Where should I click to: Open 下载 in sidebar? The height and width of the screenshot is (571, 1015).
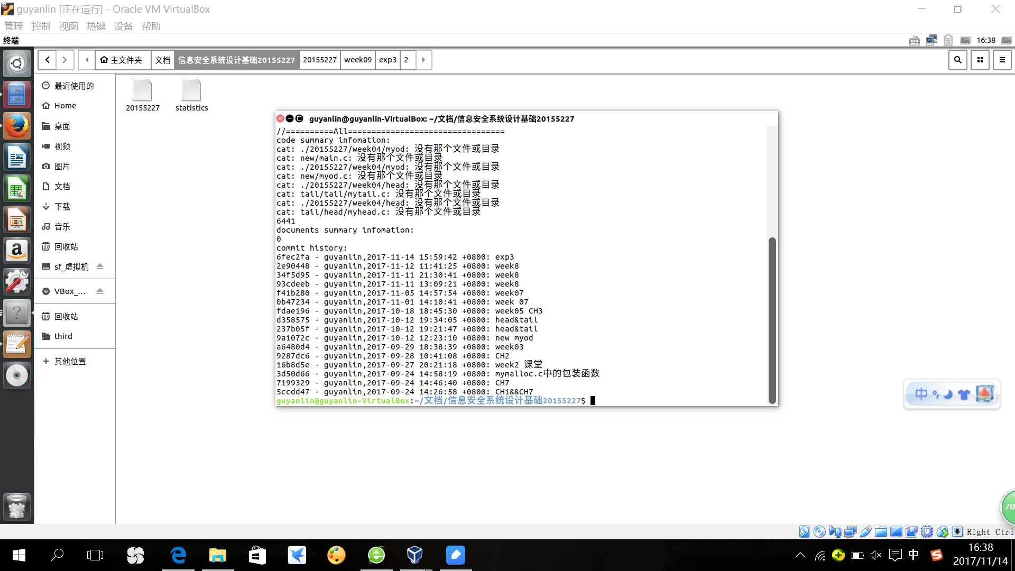coord(75,206)
